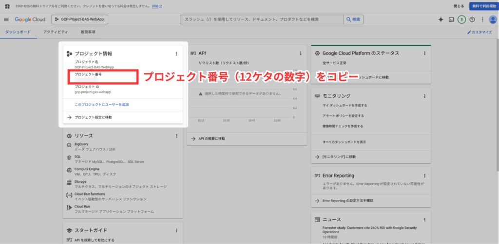Open the Storage resource icon
Screen dimensions: 499x244
(x=69, y=183)
